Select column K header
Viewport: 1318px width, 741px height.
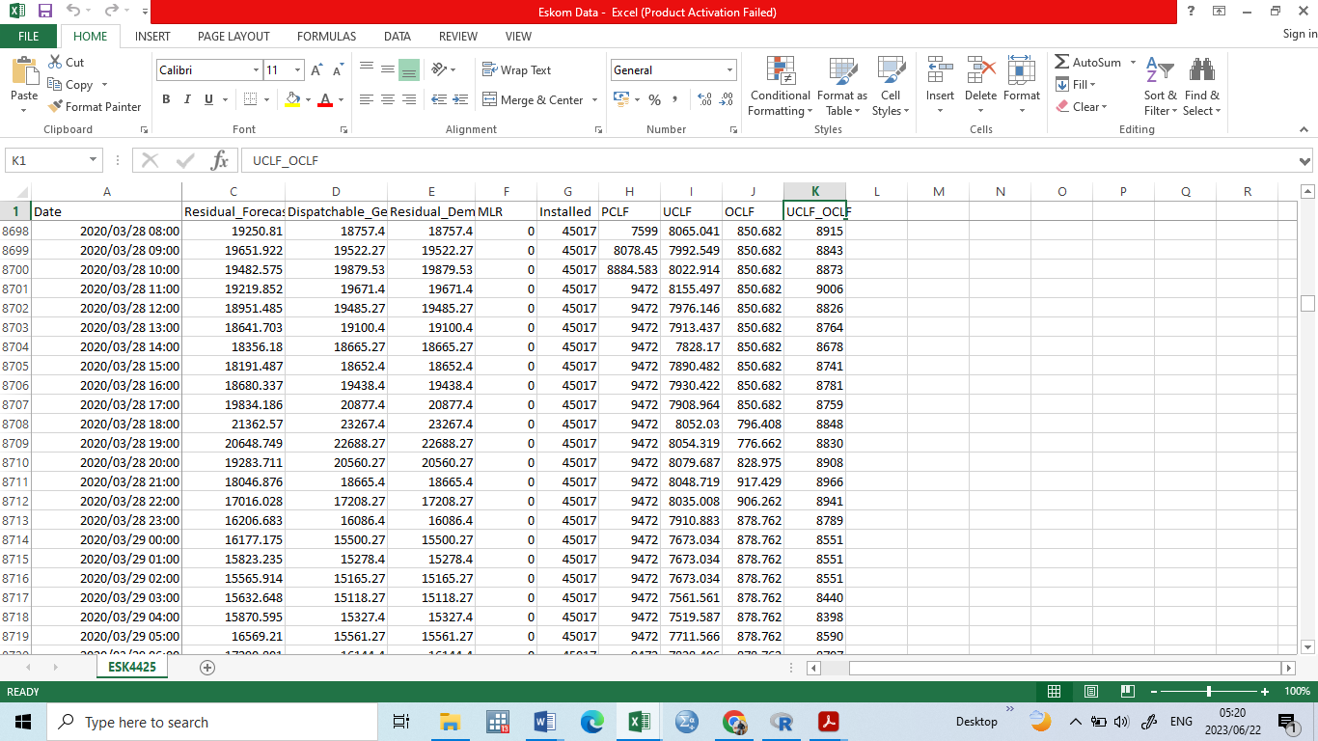pyautogui.click(x=815, y=191)
